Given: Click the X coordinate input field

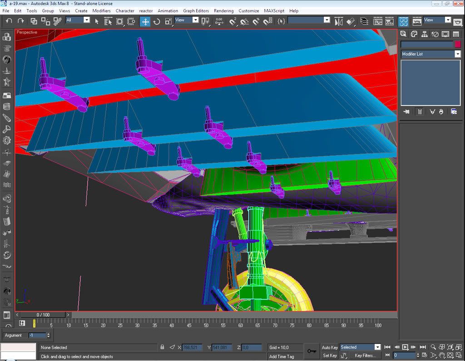Looking at the screenshot, I should (193, 347).
